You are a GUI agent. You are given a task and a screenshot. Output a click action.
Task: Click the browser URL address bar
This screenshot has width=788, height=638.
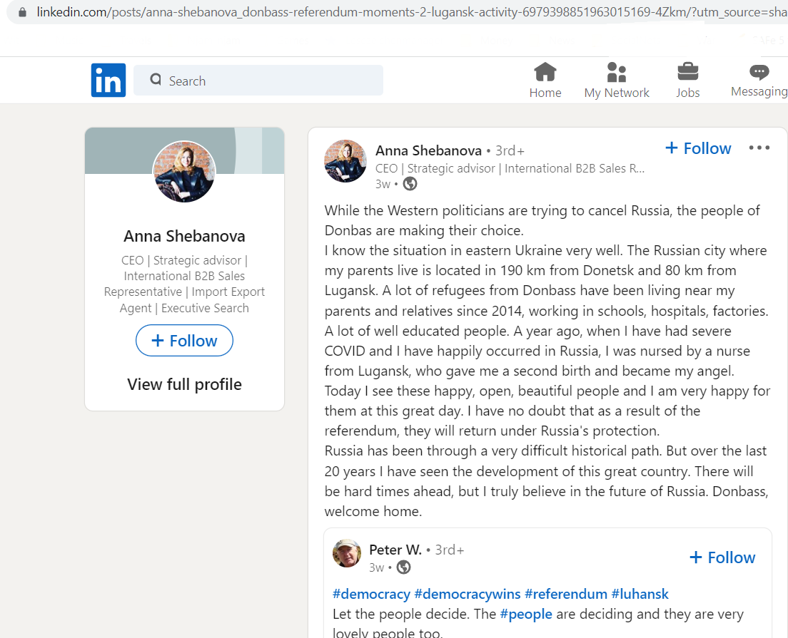(397, 12)
